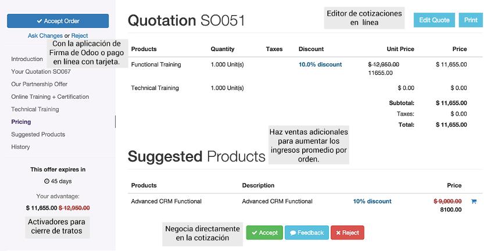
Task: Click the red Reject button
Action: coord(347,232)
